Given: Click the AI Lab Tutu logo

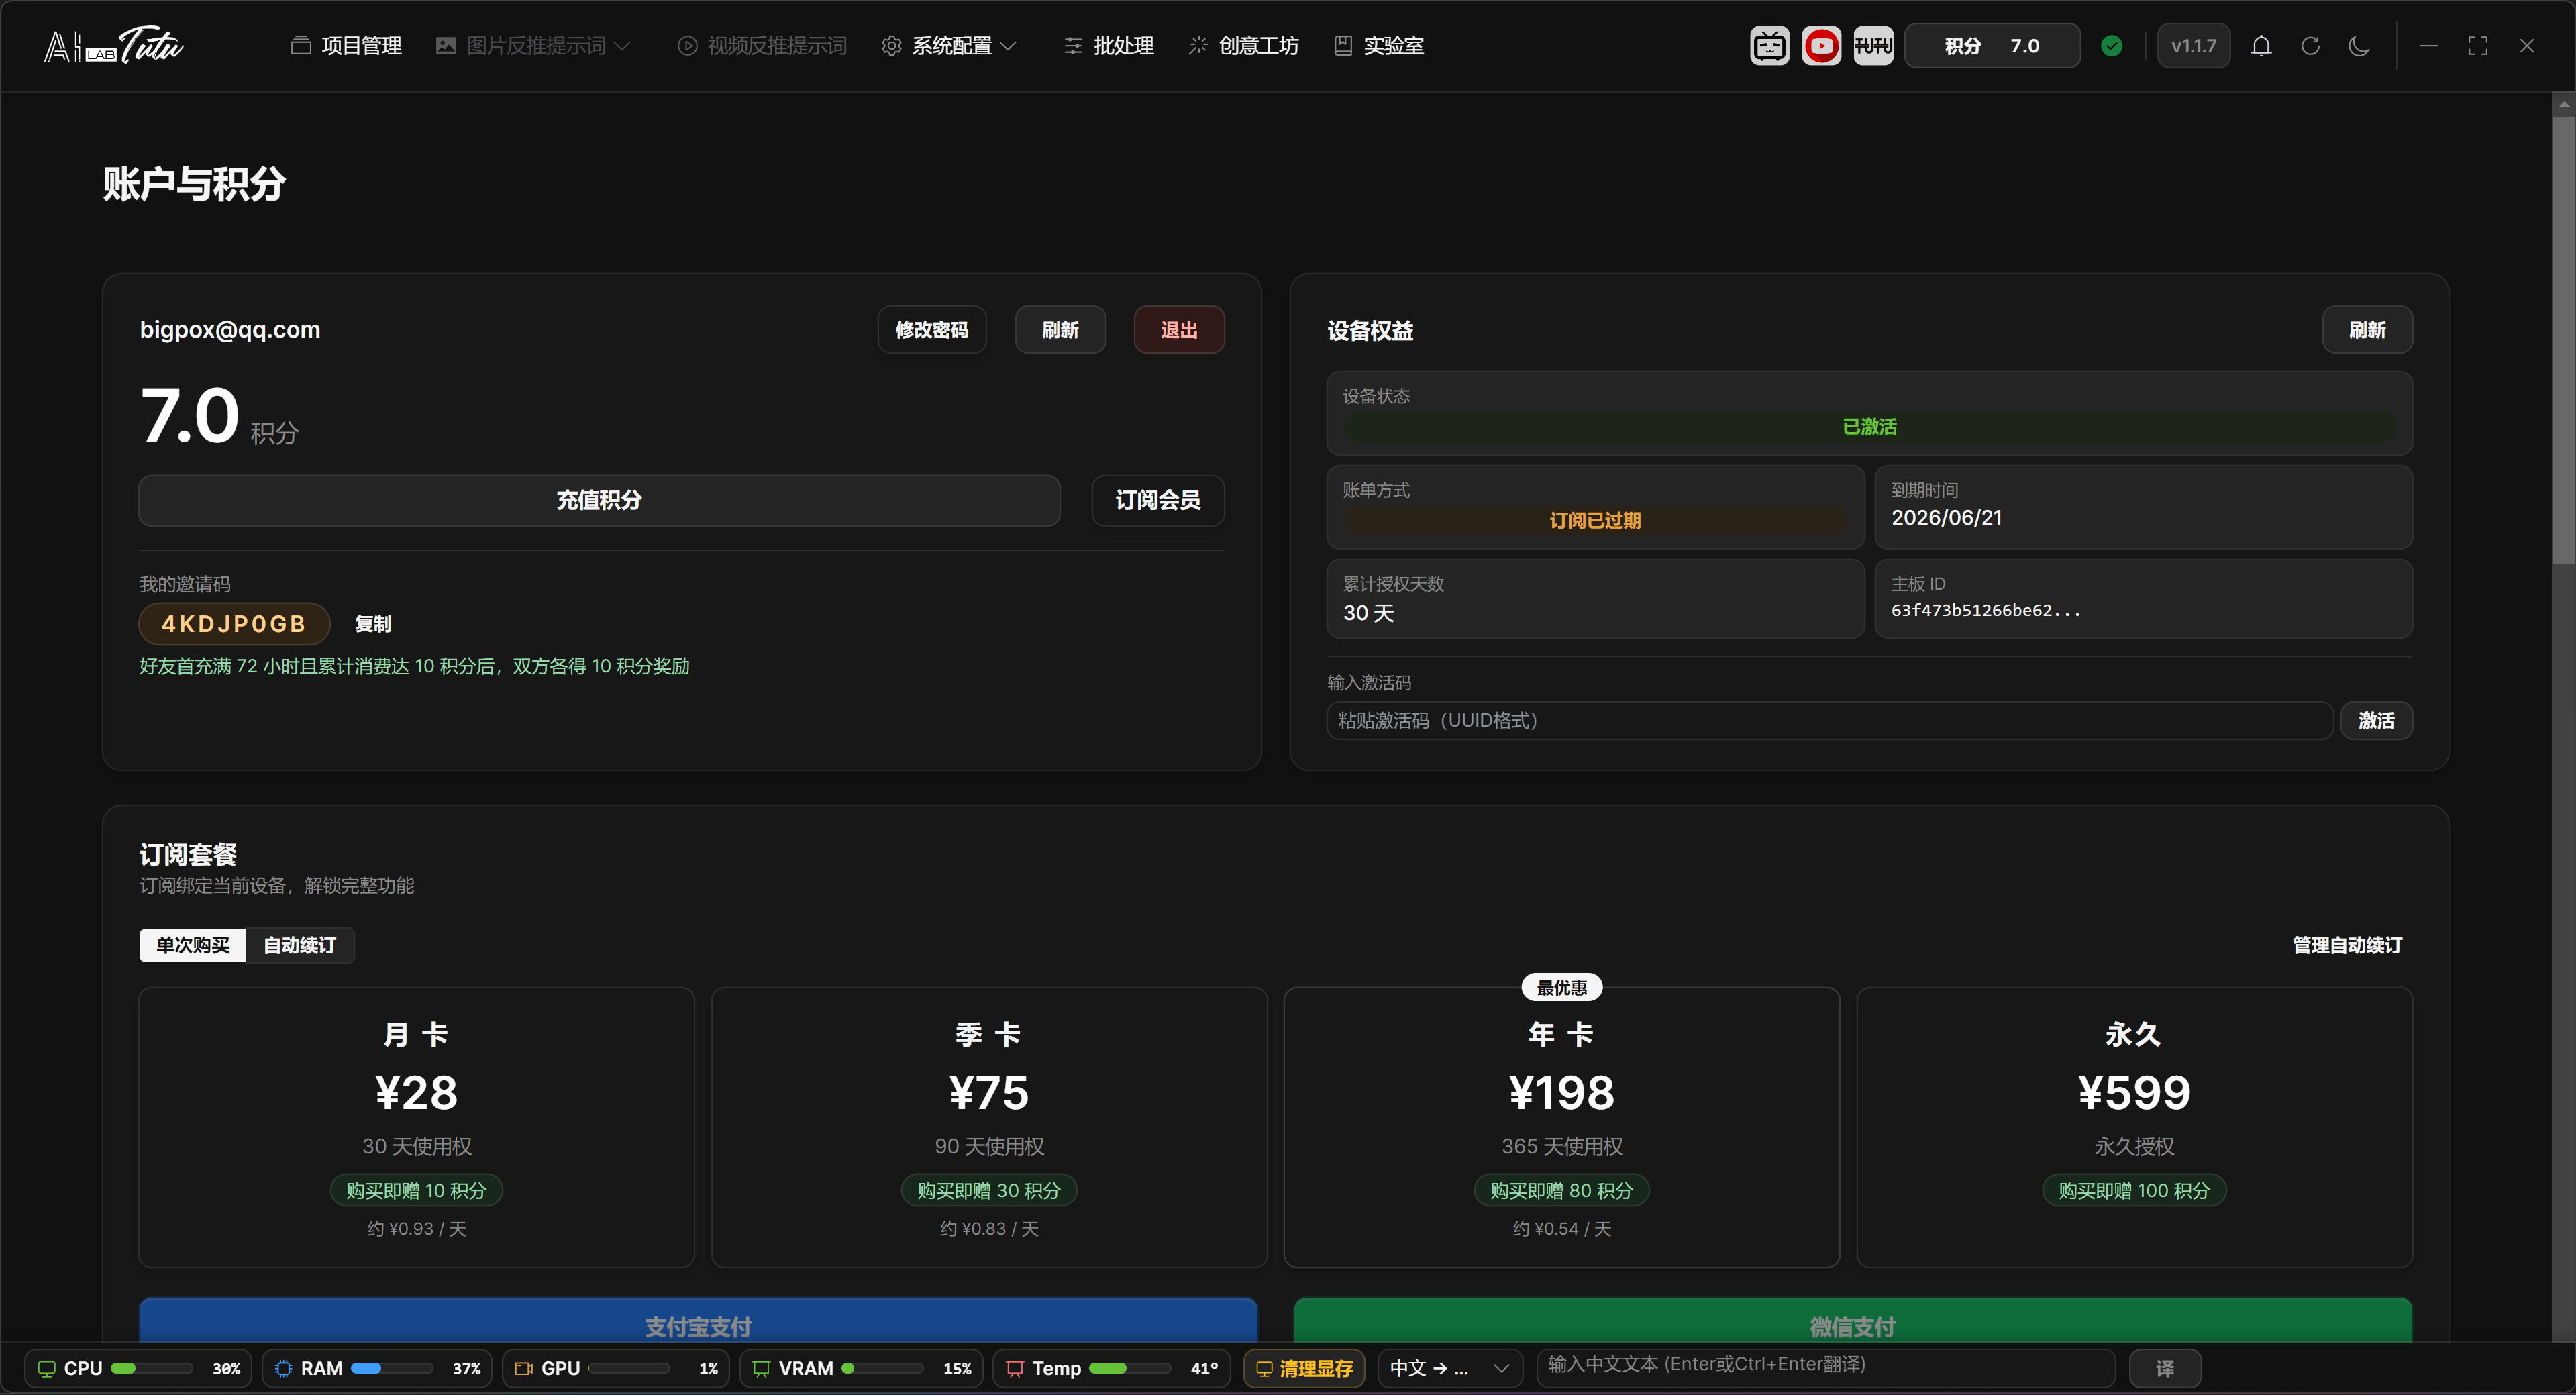Looking at the screenshot, I should coord(113,45).
